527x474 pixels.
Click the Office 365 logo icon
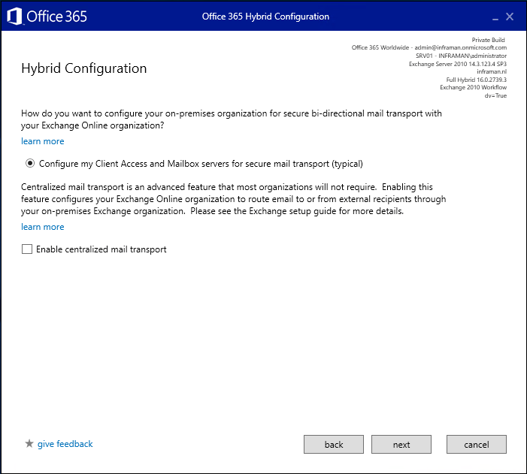(x=14, y=16)
